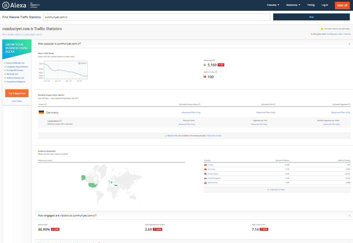Click the lock icon beside Subscribe to View under the country table
The height and width of the screenshot is (243, 353).
[268, 190]
